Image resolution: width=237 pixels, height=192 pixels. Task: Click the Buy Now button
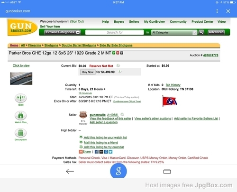88,72
